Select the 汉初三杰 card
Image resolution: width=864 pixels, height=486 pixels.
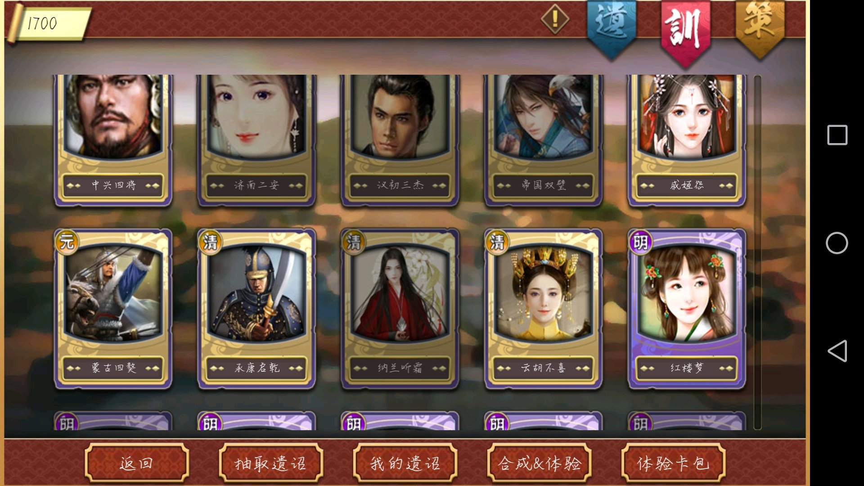point(400,140)
